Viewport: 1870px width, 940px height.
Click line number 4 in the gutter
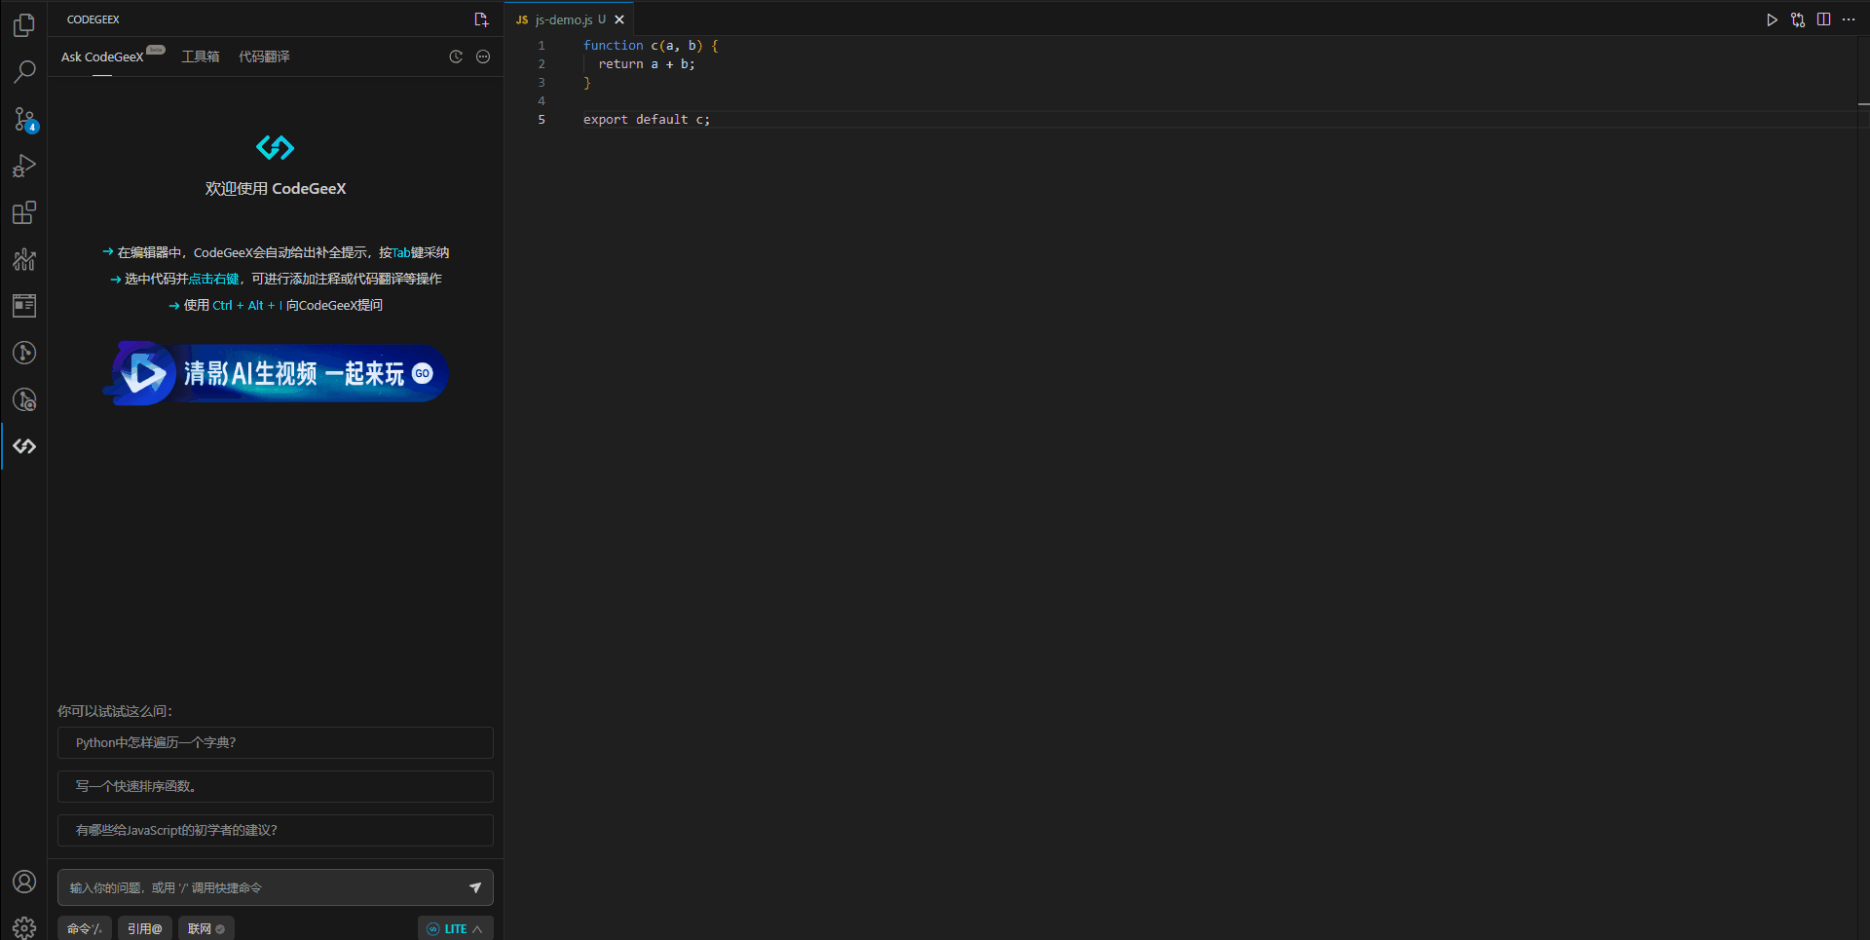(x=542, y=100)
